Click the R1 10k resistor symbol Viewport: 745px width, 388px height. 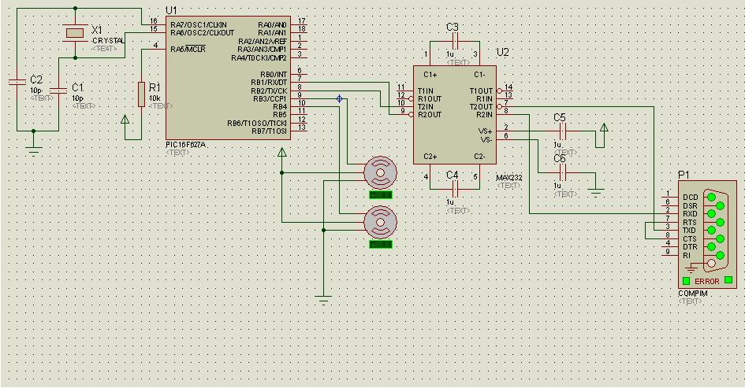[x=142, y=94]
